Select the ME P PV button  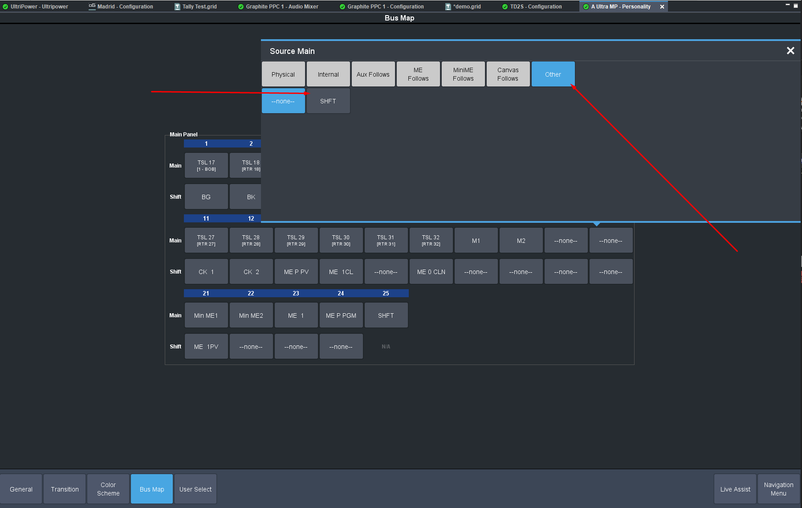coord(296,271)
